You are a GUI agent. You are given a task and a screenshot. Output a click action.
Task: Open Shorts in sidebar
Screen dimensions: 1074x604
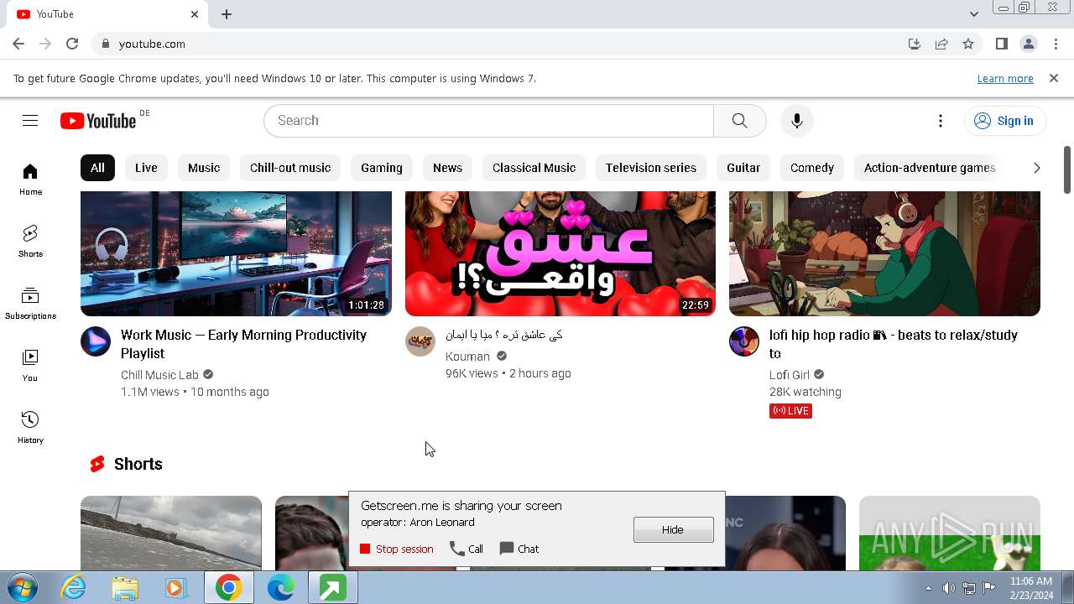coord(30,242)
